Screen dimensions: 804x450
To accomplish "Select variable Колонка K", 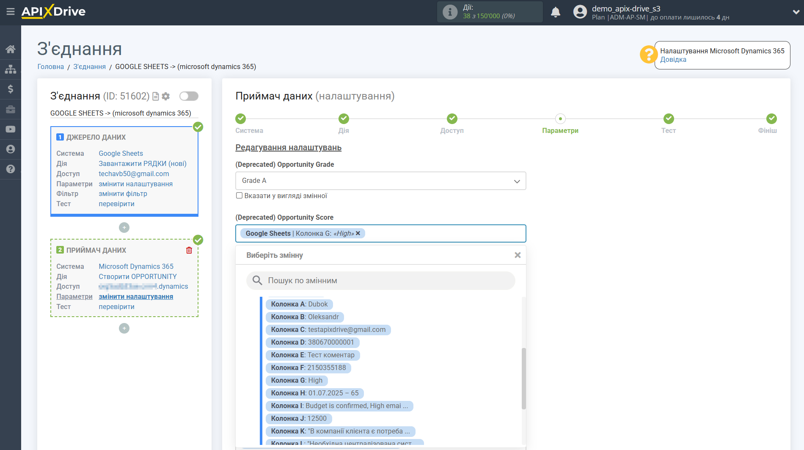I will tap(340, 431).
